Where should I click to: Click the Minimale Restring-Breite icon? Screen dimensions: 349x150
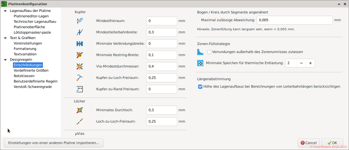80,55
